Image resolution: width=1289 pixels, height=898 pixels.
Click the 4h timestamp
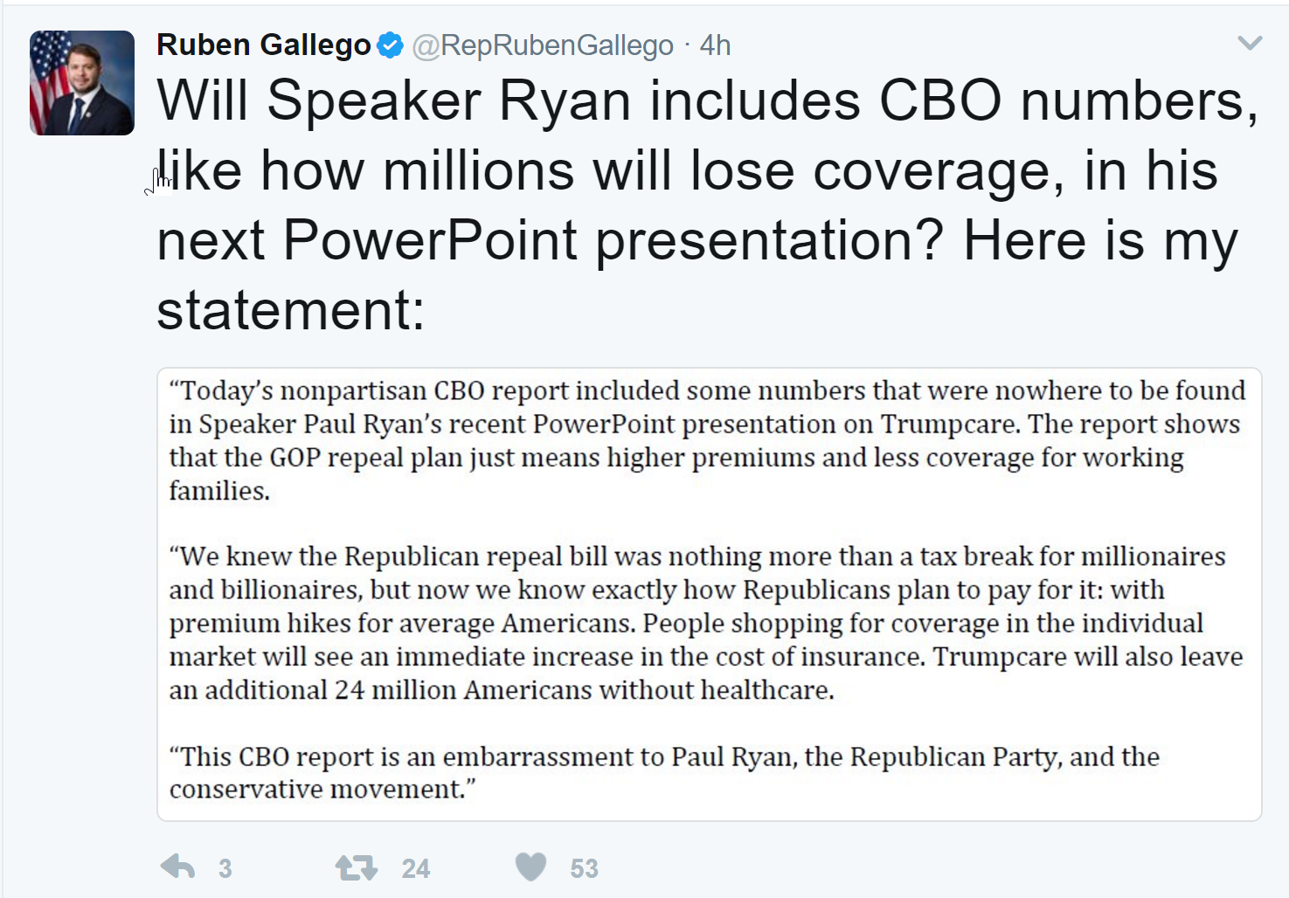715,45
